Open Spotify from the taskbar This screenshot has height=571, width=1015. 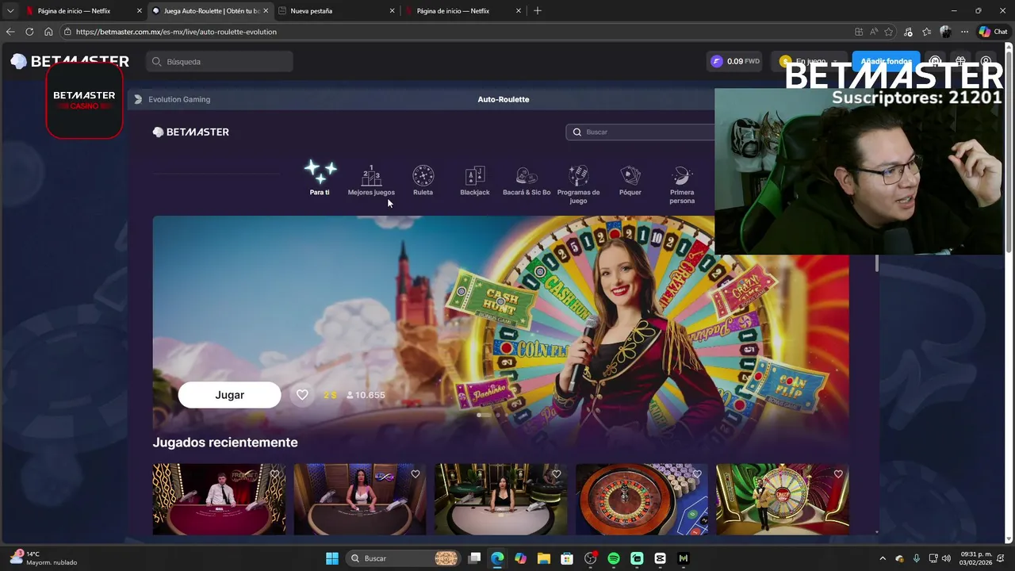coord(614,558)
